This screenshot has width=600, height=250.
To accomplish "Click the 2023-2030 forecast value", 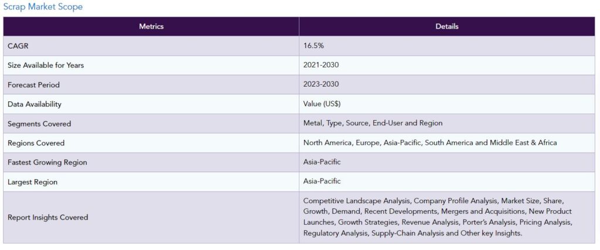I will (321, 84).
